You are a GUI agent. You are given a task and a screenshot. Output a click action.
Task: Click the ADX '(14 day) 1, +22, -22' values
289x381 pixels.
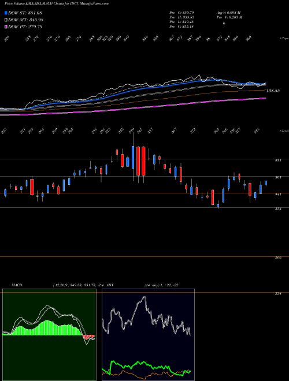point(161,285)
